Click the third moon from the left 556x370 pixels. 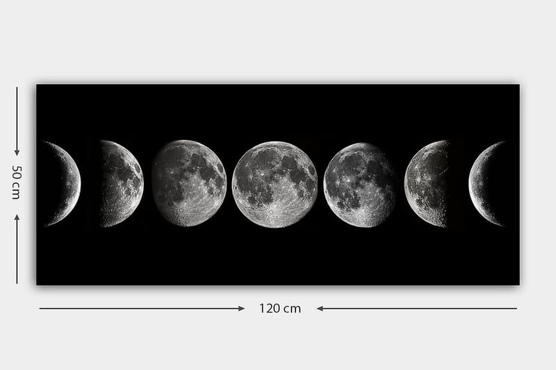click(x=189, y=183)
